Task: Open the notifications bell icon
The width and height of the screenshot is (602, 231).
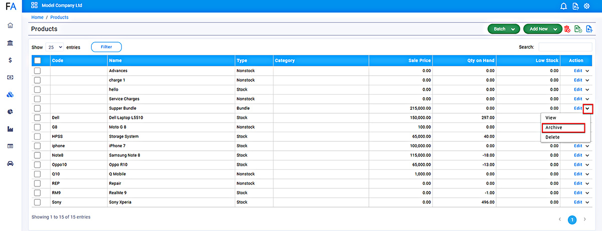Action: pos(563,6)
